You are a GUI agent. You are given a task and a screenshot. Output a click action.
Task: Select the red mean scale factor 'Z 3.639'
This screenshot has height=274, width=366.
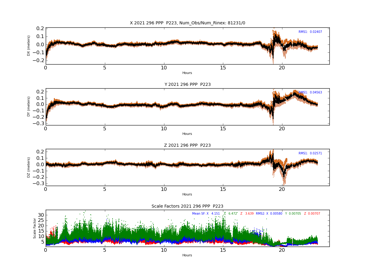pos(247,214)
